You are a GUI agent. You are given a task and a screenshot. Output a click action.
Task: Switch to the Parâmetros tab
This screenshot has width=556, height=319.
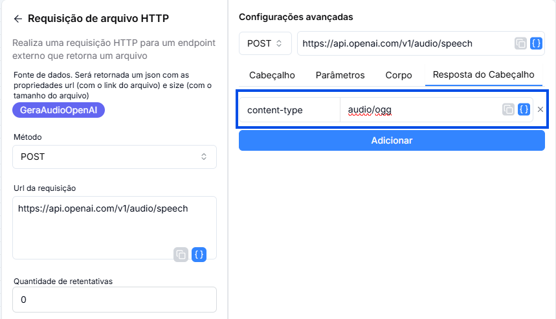pyautogui.click(x=340, y=75)
